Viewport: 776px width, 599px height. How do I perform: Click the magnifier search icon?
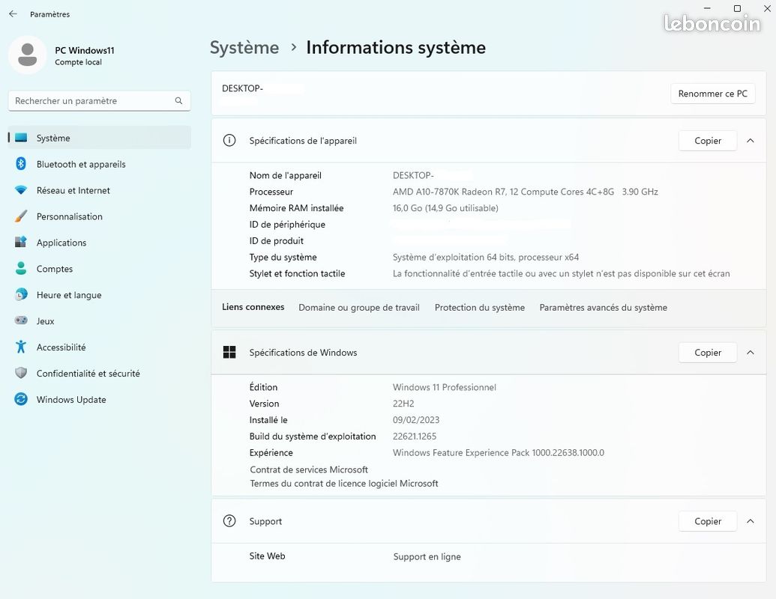coord(178,101)
